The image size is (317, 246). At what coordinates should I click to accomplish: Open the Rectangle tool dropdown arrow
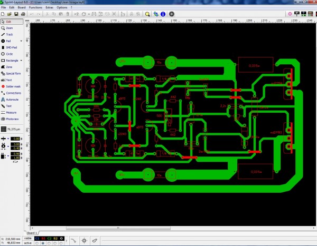click(x=21, y=60)
